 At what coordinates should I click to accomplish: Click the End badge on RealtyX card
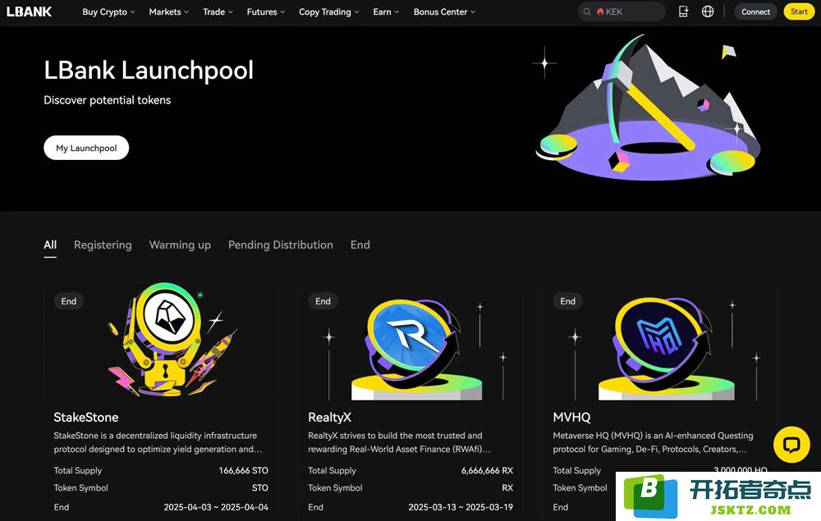pos(323,301)
